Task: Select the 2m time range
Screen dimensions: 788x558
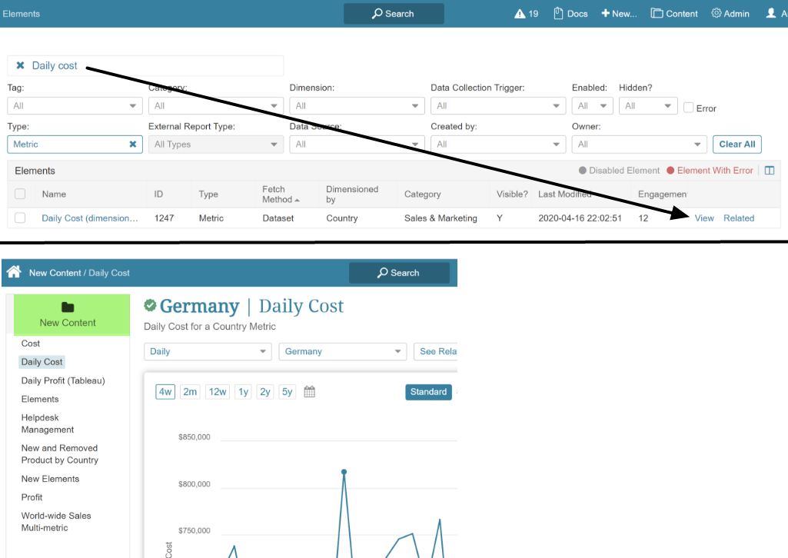Action: [x=190, y=392]
